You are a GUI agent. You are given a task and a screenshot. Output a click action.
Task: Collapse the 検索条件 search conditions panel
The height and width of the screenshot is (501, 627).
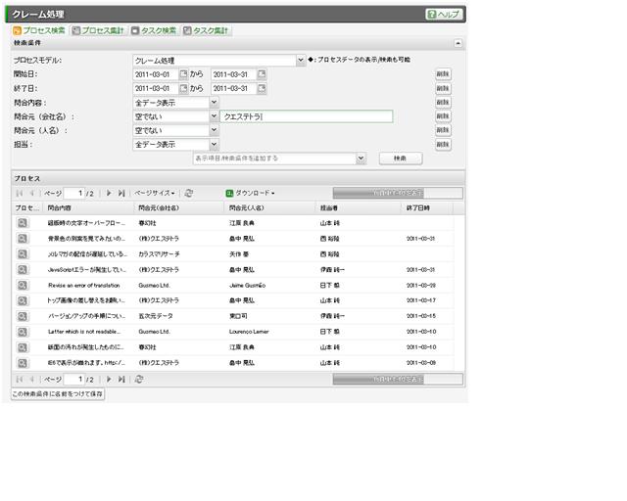(x=458, y=44)
